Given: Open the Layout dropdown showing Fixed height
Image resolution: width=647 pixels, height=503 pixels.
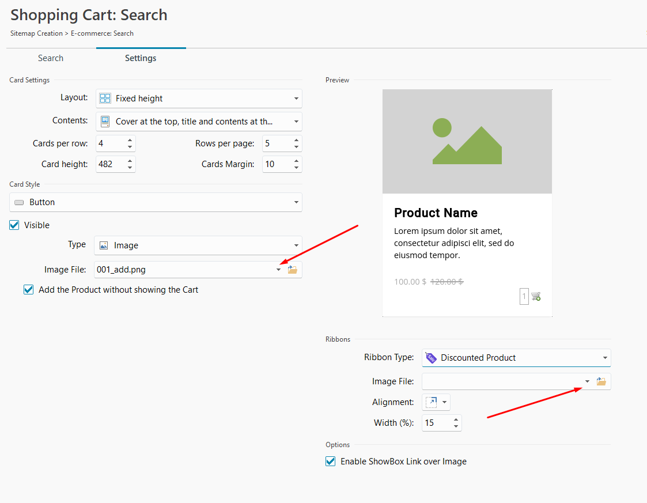Looking at the screenshot, I should coord(199,99).
